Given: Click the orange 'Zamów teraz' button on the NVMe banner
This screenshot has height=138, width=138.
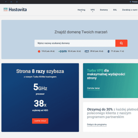Looking at the screenshot, I should point(40,121).
